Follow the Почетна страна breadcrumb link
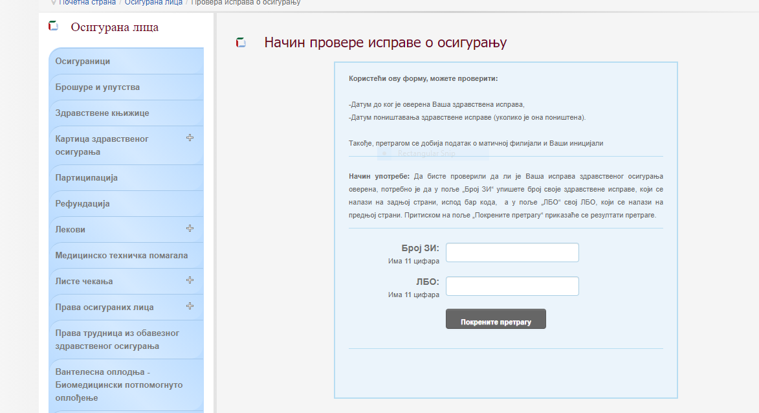The image size is (759, 413). [87, 3]
